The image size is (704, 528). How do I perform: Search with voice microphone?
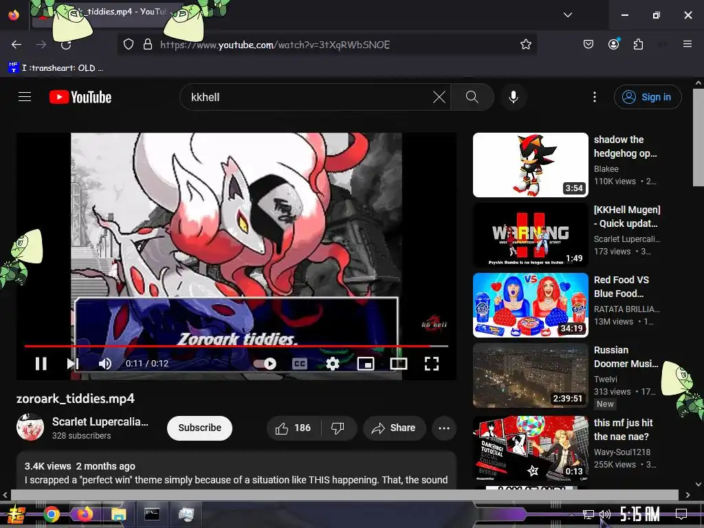point(513,97)
